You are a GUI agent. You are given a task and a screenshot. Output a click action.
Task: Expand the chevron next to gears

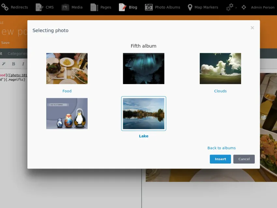[x=236, y=7]
